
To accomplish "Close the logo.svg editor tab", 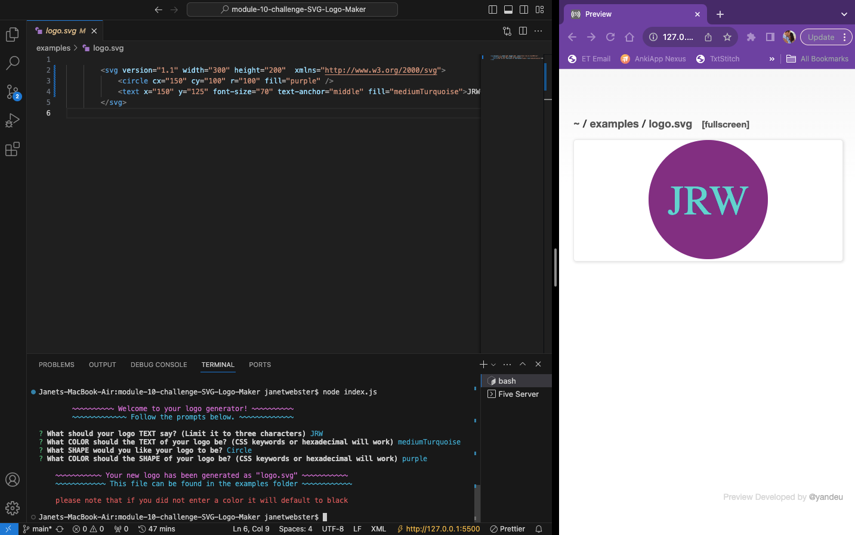I will tap(94, 31).
